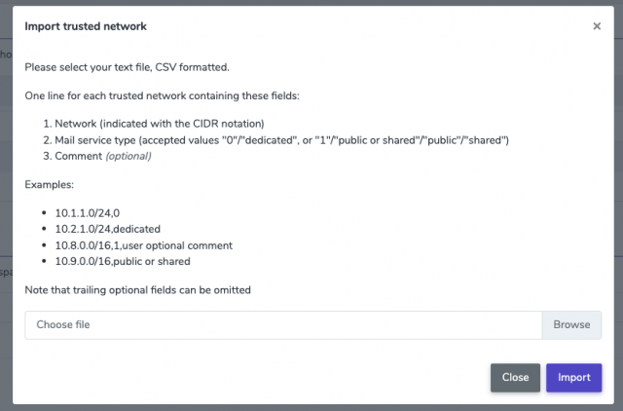Viewport: 623px width, 411px height.
Task: Click the Choose file input field
Action: tap(283, 324)
